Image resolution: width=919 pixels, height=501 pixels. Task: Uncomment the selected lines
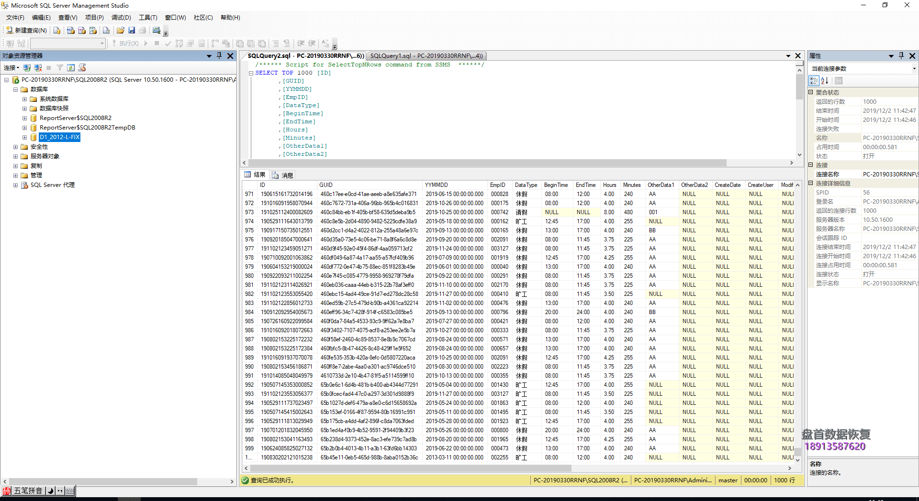point(286,44)
